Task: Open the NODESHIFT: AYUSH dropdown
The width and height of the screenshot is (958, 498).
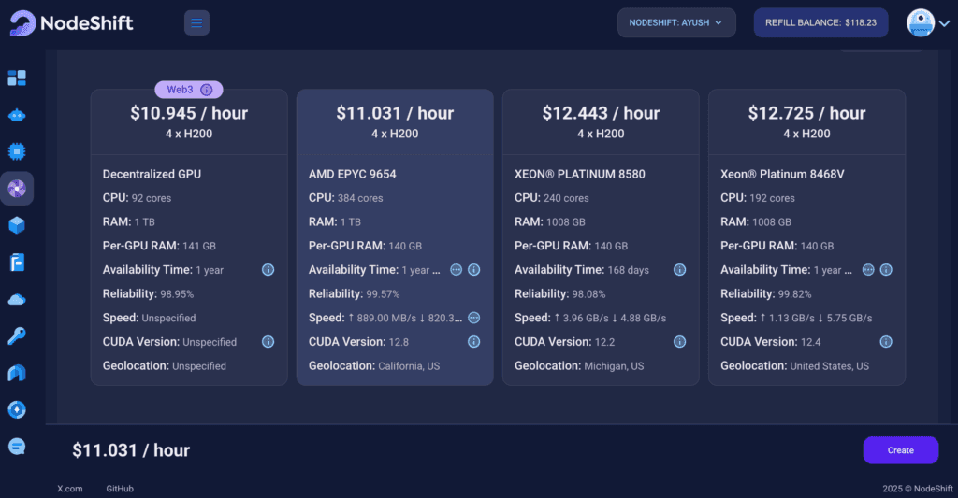Action: (676, 22)
